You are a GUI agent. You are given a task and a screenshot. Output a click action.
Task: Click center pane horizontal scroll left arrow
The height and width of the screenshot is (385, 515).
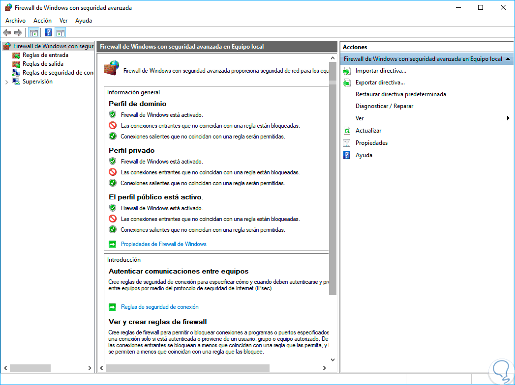(101, 368)
